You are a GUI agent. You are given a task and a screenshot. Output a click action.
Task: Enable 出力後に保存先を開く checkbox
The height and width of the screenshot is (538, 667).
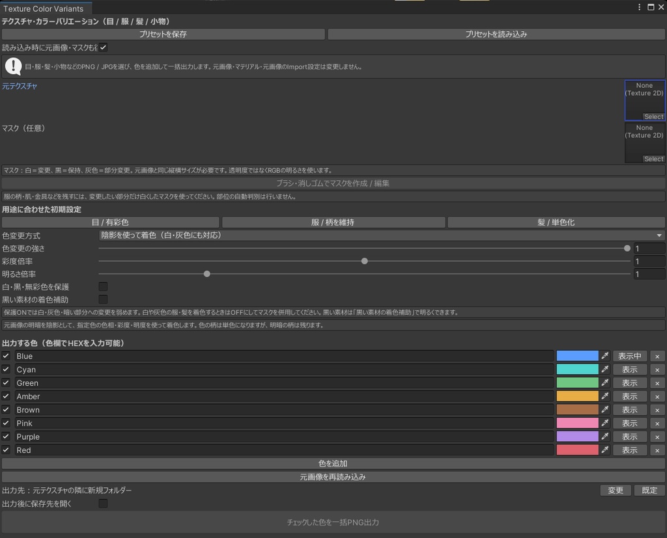(x=103, y=504)
